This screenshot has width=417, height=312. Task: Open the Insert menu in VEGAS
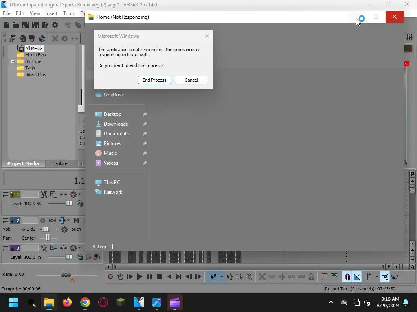point(51,13)
